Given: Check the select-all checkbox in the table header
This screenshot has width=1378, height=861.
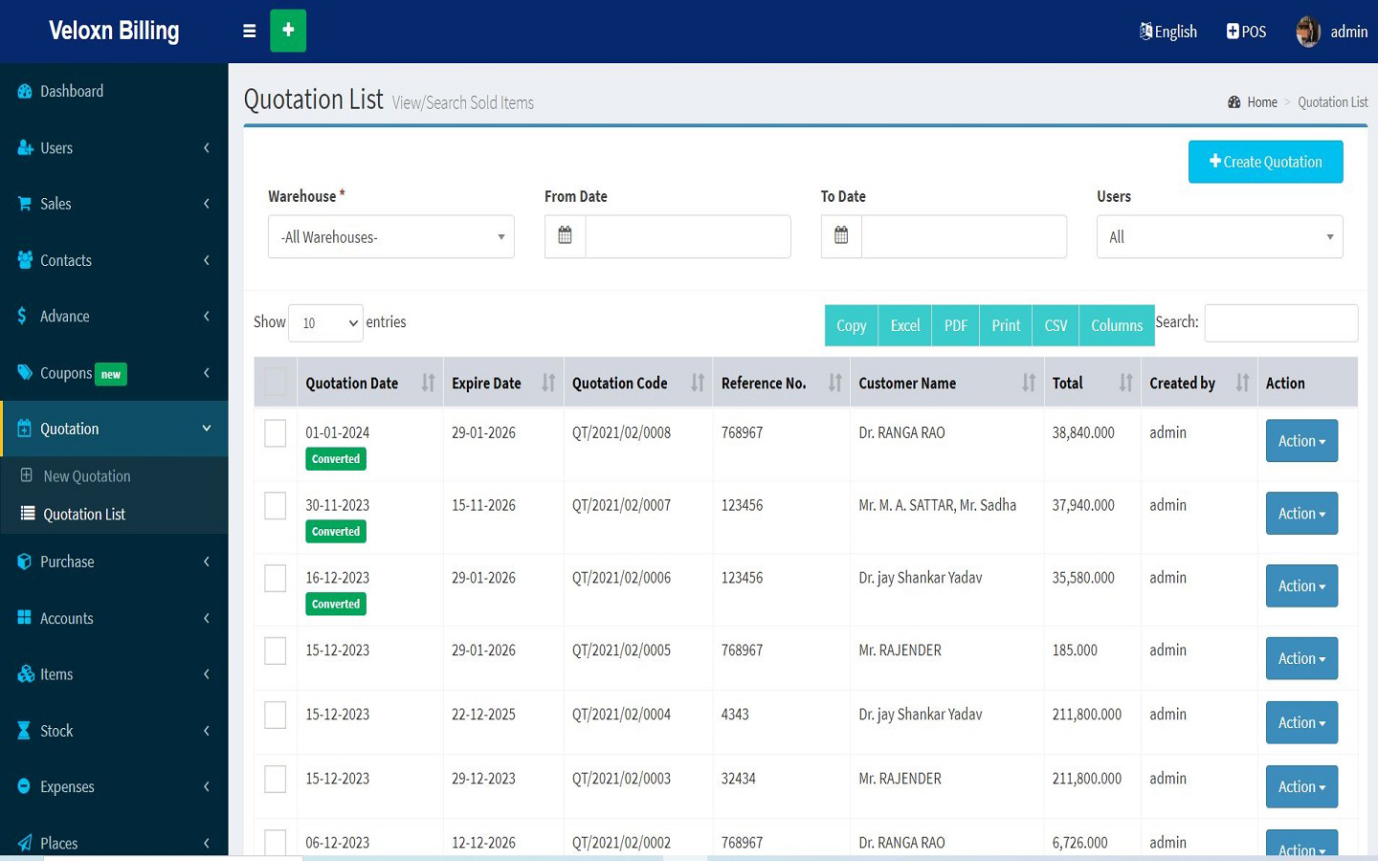Looking at the screenshot, I should (x=275, y=381).
